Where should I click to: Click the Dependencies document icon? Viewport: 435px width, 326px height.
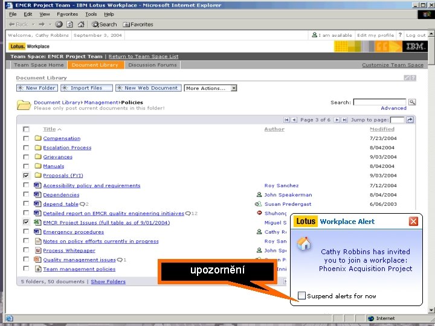pyautogui.click(x=37, y=194)
